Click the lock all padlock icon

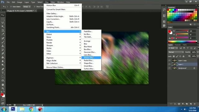183,56
